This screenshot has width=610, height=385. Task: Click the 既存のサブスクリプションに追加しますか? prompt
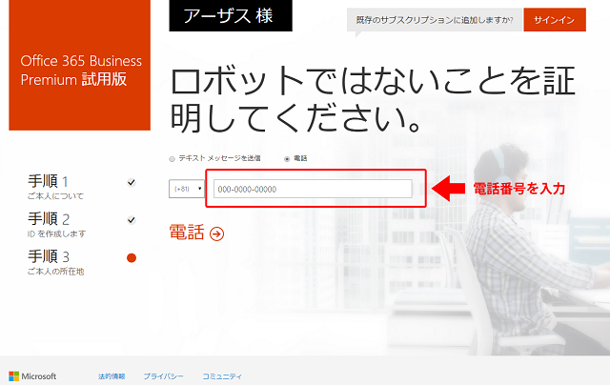[x=435, y=20]
